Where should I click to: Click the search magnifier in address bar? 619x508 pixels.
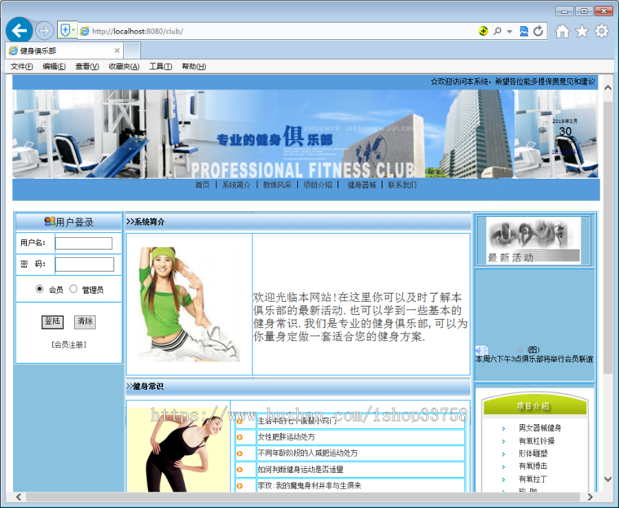point(497,30)
